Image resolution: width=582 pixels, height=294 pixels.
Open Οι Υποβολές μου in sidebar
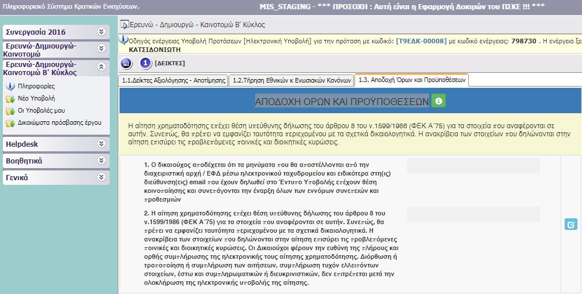[x=41, y=111]
